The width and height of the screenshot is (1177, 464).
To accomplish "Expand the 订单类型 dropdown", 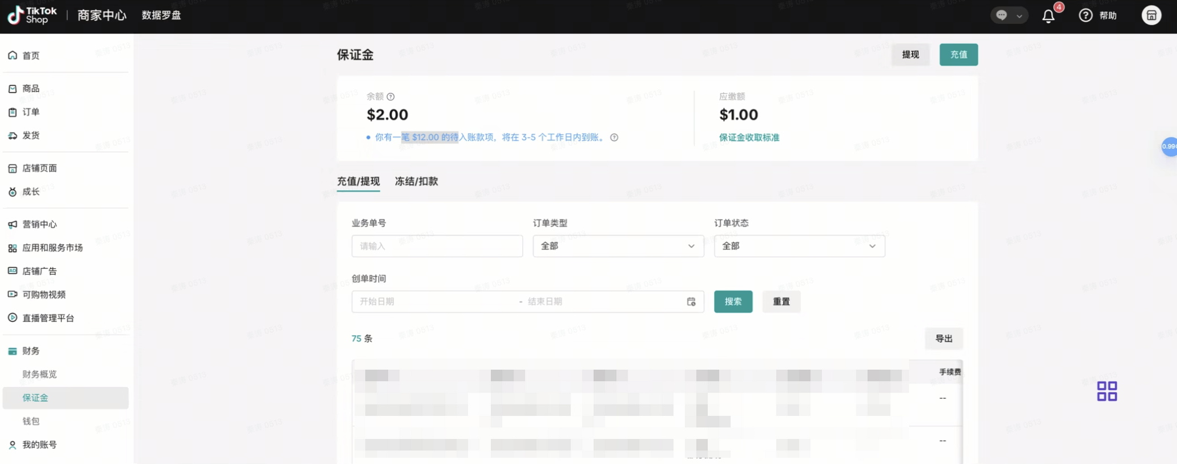I will tap(618, 246).
